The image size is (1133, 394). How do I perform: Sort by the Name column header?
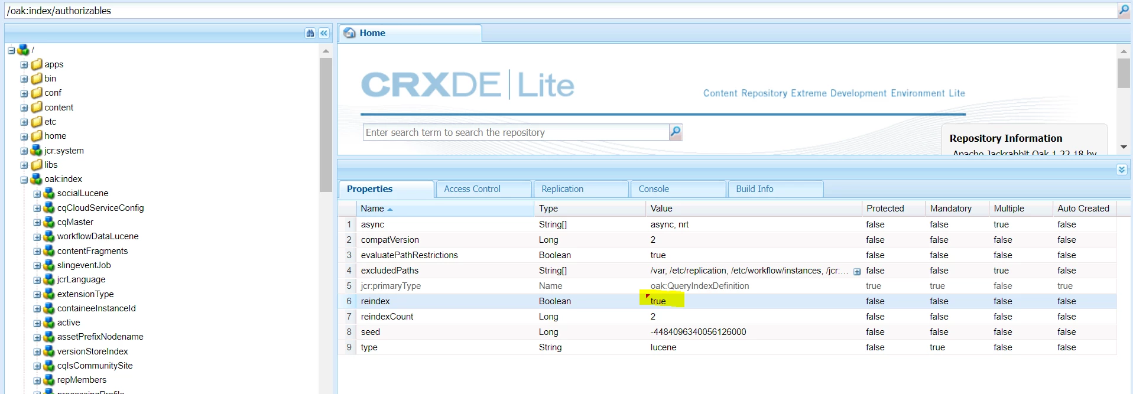pyautogui.click(x=445, y=209)
